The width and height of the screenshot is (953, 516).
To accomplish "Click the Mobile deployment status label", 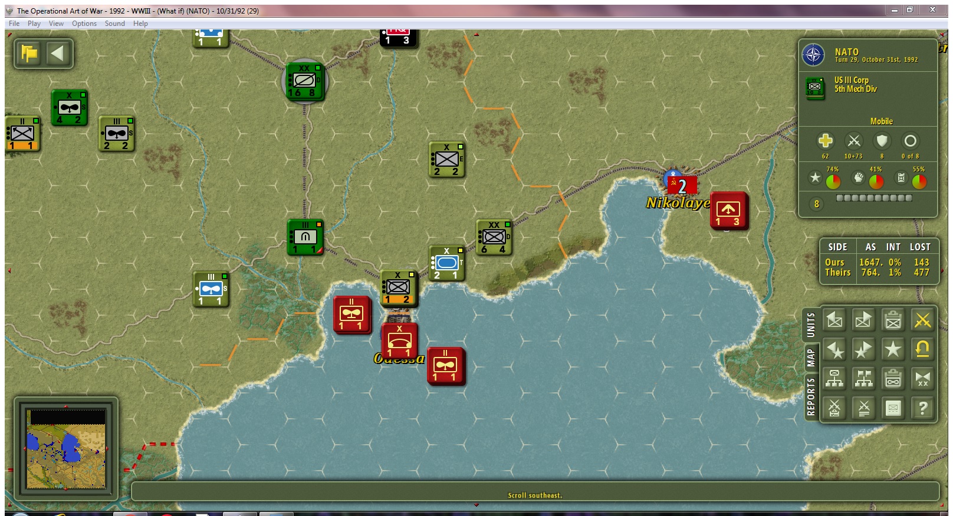I will [881, 121].
